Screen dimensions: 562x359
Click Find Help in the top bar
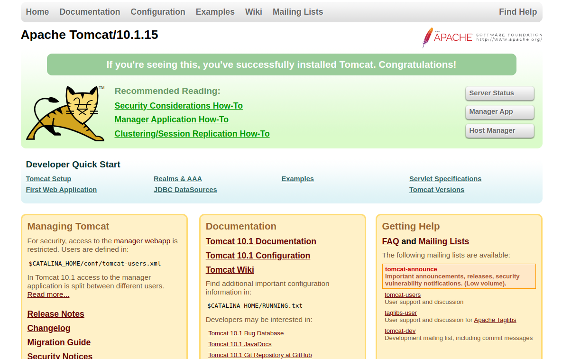517,12
